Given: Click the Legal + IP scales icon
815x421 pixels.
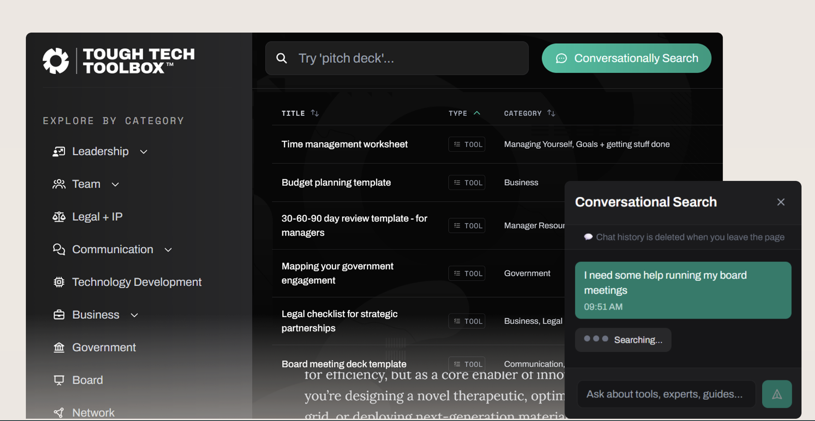Looking at the screenshot, I should (x=59, y=217).
